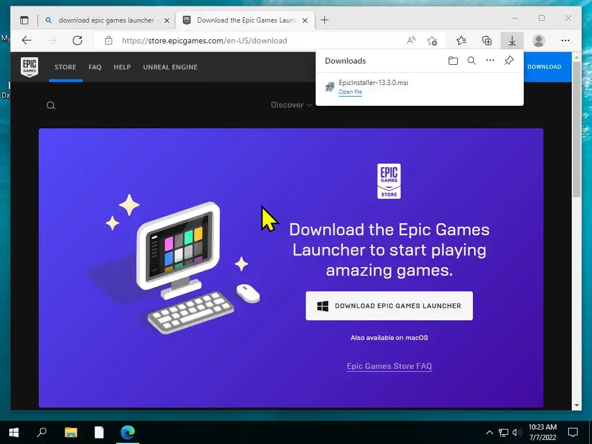592x444 pixels.
Task: Open a new browser tab with plus
Action: pos(325,20)
